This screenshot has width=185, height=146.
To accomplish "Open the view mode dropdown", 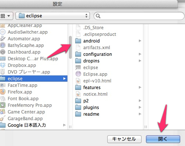I will 6,16.
